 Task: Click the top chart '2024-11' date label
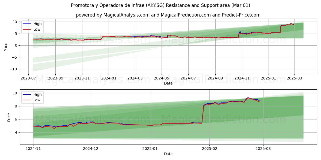point(242,78)
